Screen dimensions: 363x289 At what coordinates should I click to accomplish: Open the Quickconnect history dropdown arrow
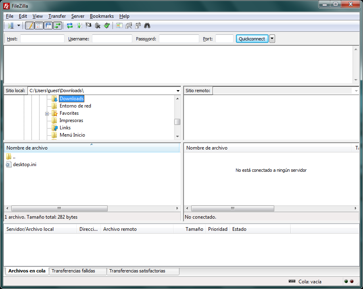(272, 39)
